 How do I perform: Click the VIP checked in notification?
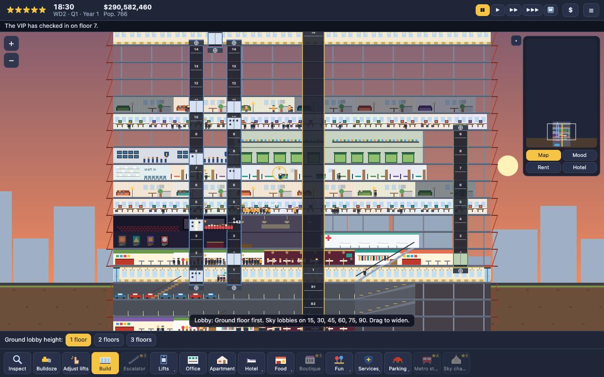pyautogui.click(x=51, y=26)
